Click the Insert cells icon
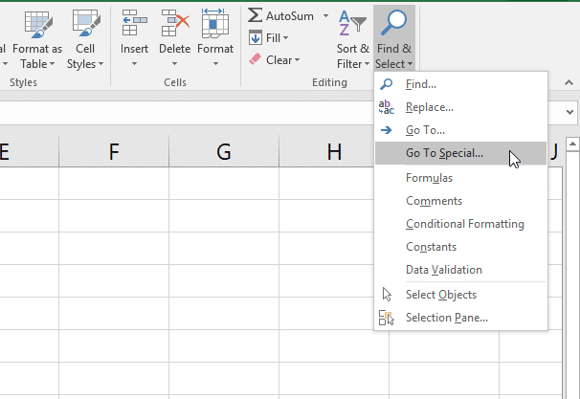This screenshot has width=580, height=399. (x=134, y=23)
